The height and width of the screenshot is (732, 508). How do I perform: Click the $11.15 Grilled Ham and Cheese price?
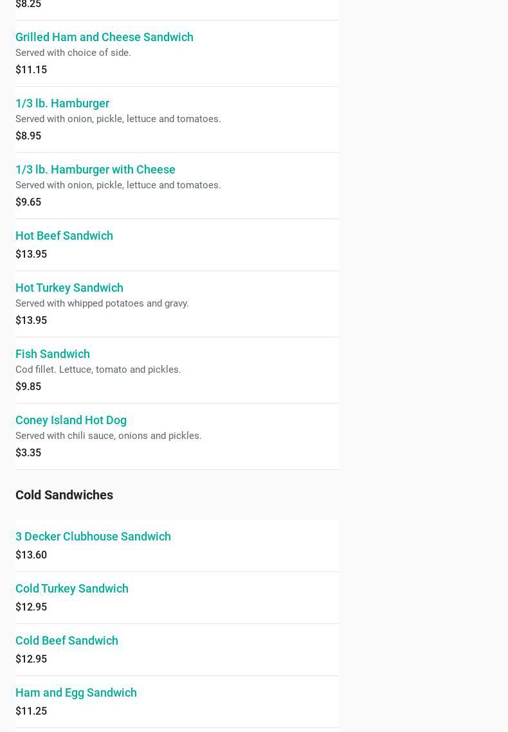click(31, 69)
